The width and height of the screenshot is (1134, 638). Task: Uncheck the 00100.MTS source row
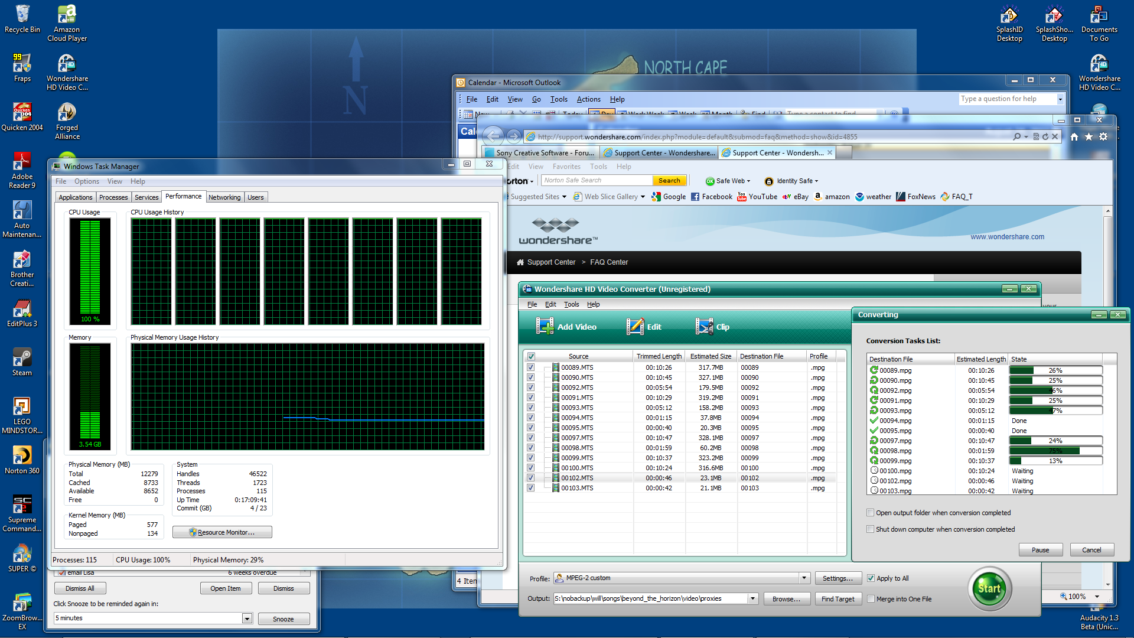tap(530, 468)
